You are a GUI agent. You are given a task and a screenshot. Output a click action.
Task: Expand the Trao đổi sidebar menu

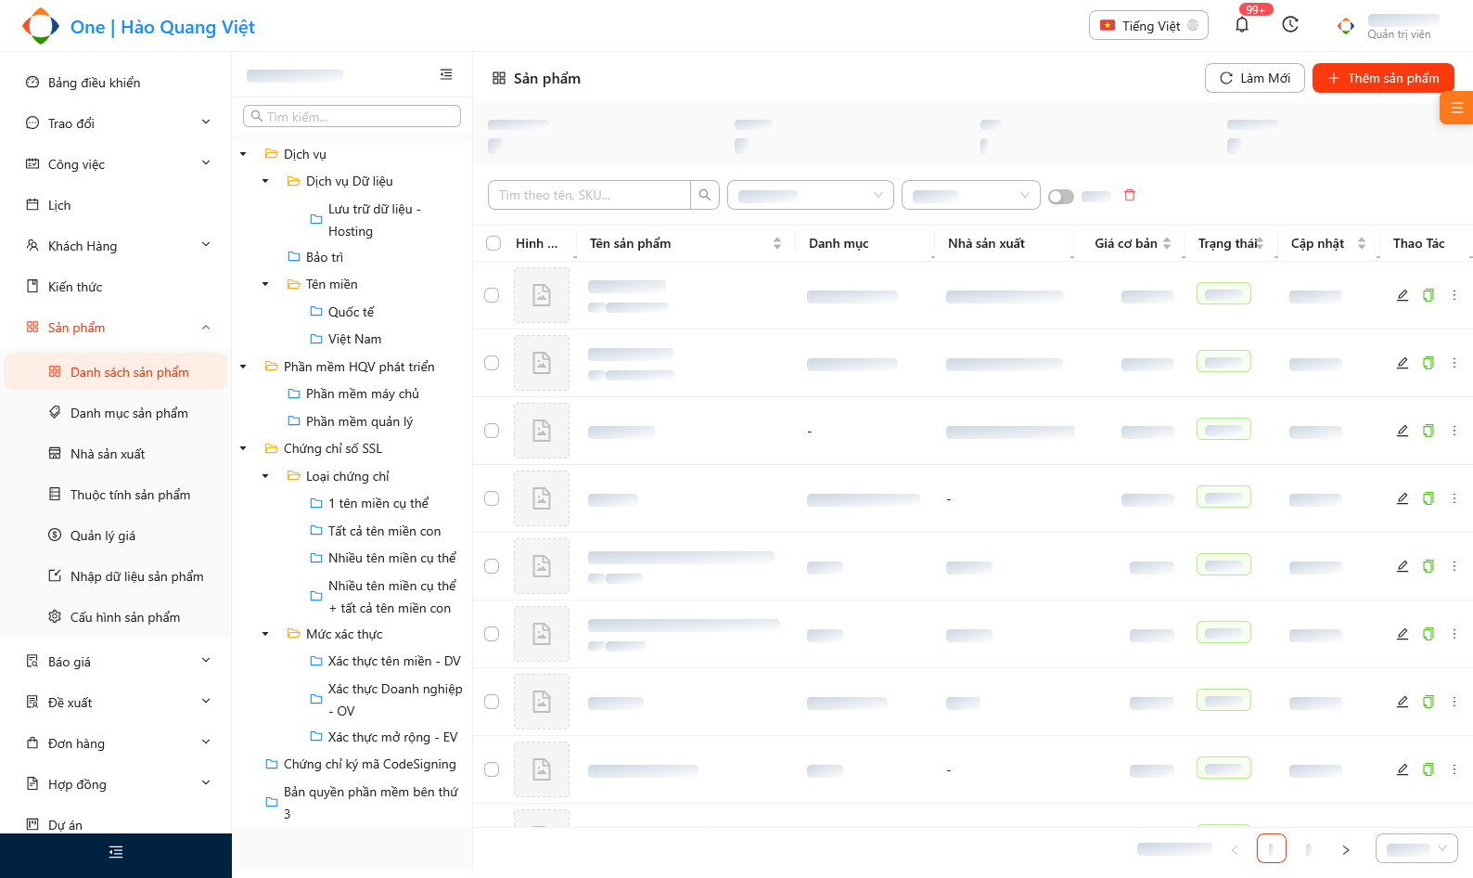[x=117, y=123]
